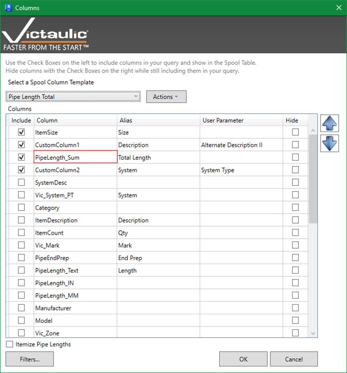The width and height of the screenshot is (347, 373).
Task: Uncheck Include for ItemSize column
Action: pyautogui.click(x=21, y=132)
